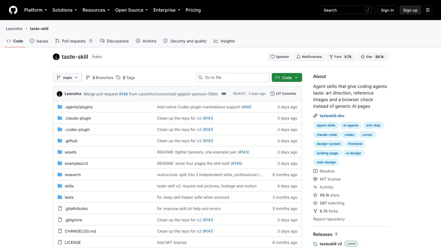Click the folder icon for the tests row
This screenshot has width=441, height=248.
click(60, 197)
